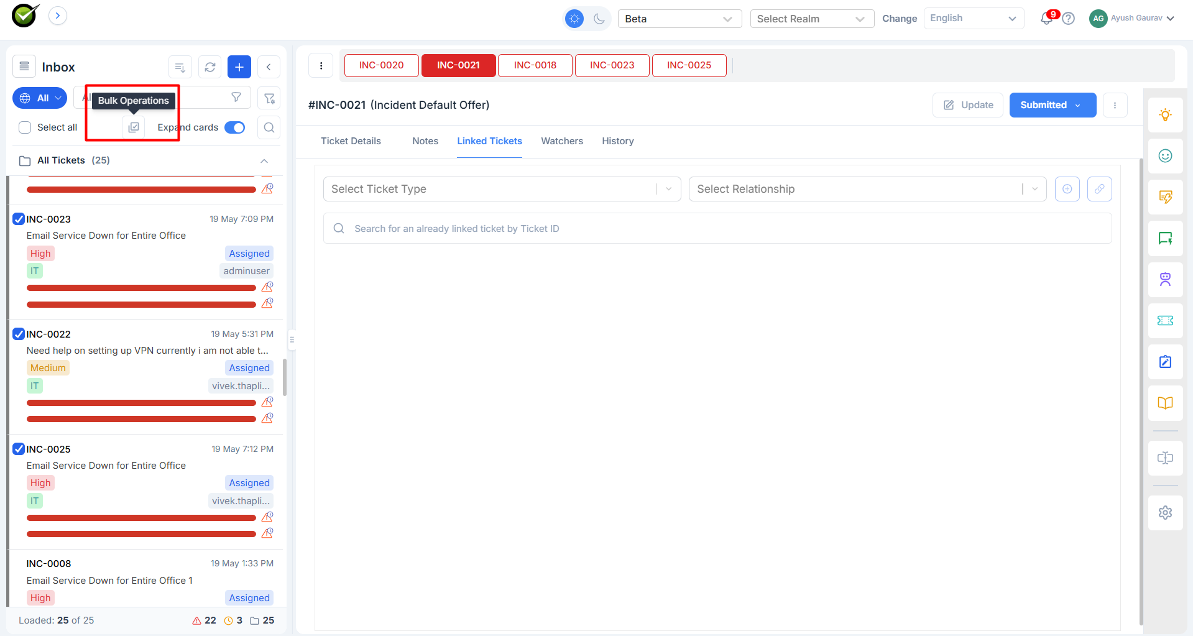Switch to dark mode moon icon
This screenshot has height=636, width=1193.
click(x=599, y=19)
